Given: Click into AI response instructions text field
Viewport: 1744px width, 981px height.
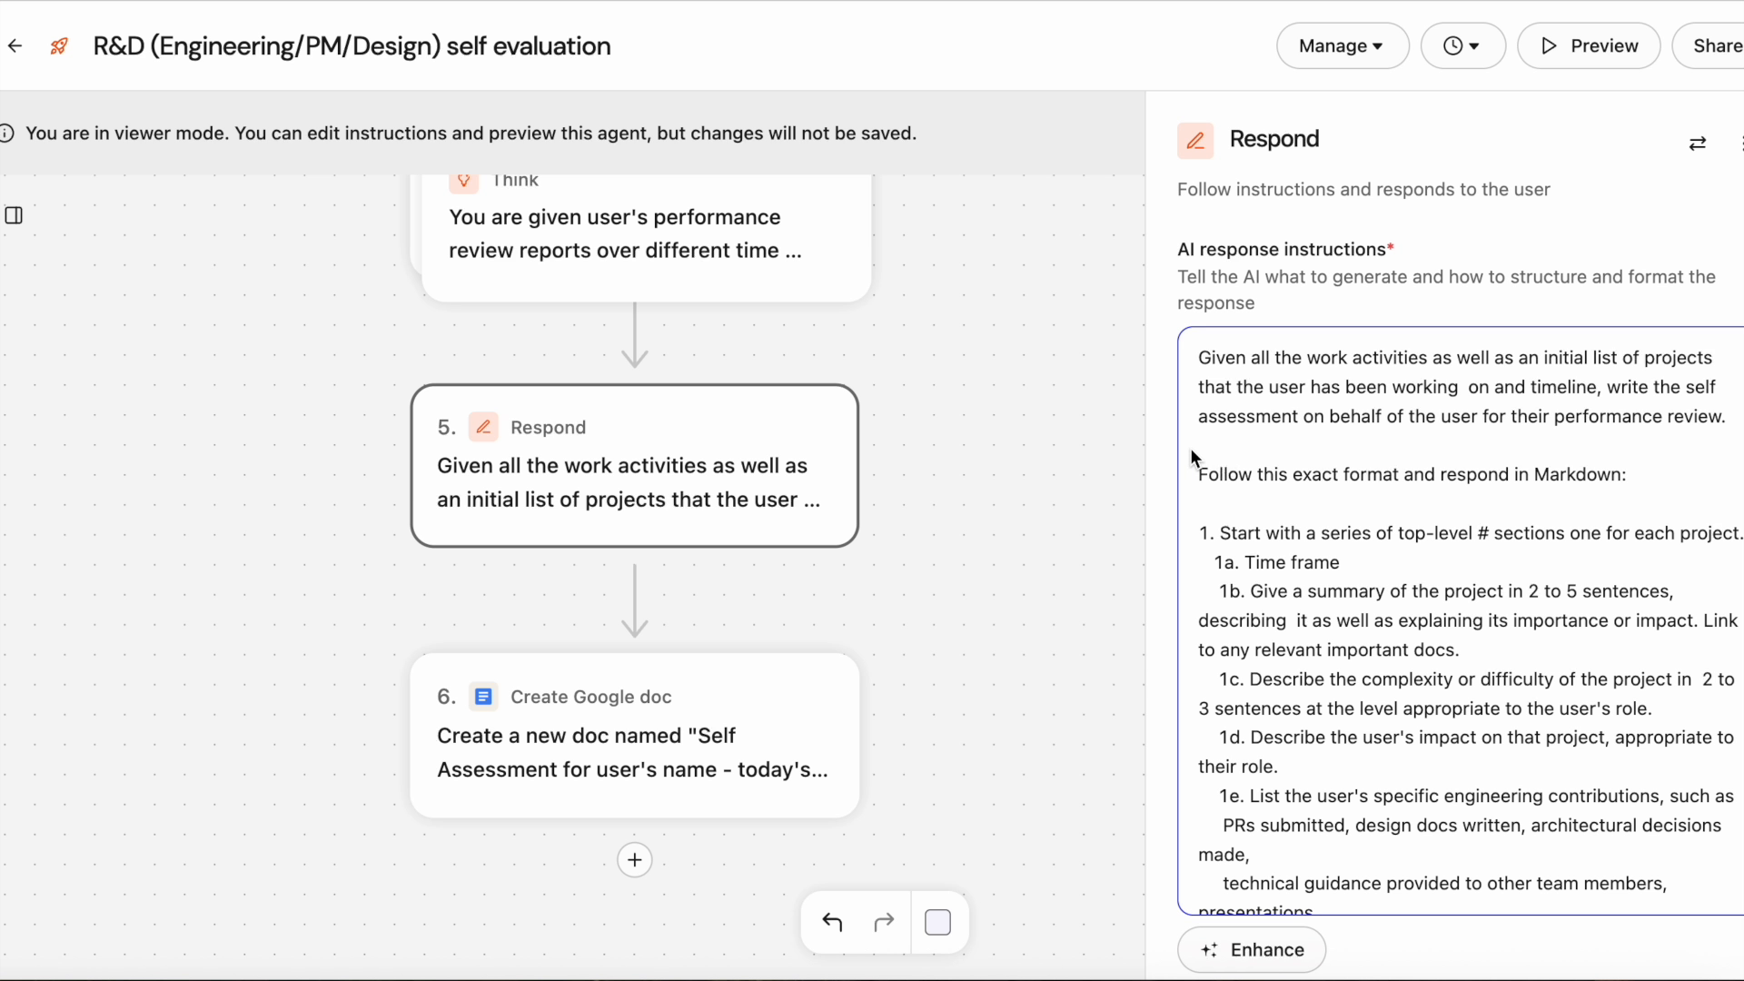Looking at the screenshot, I should 1462,618.
